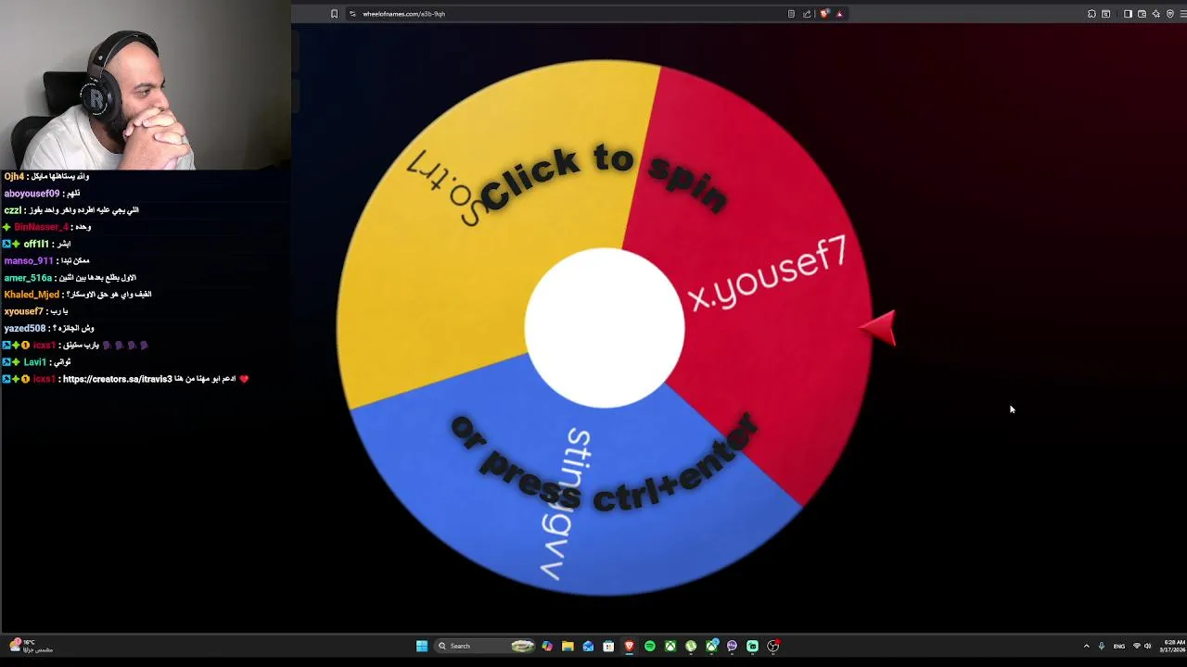Select chat username xyousef7
The height and width of the screenshot is (667, 1187).
[x=23, y=311]
